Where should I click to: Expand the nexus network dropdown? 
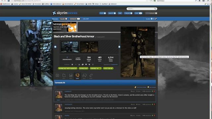click(151, 13)
